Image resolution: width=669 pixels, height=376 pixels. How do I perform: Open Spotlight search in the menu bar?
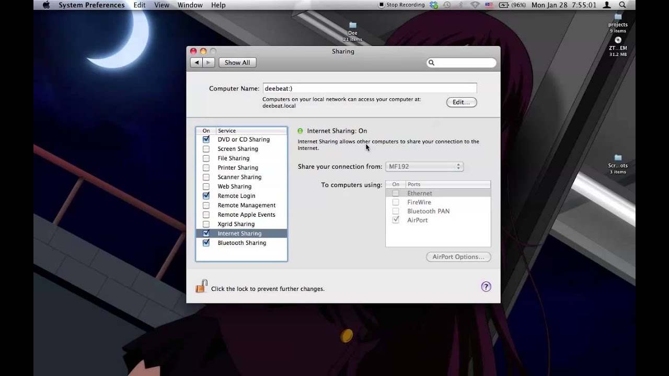tap(622, 5)
